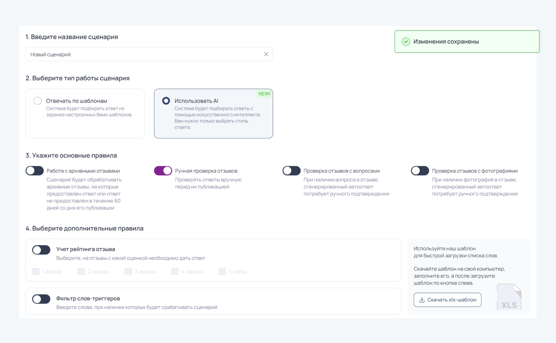Click the XLS file icon

tap(509, 297)
